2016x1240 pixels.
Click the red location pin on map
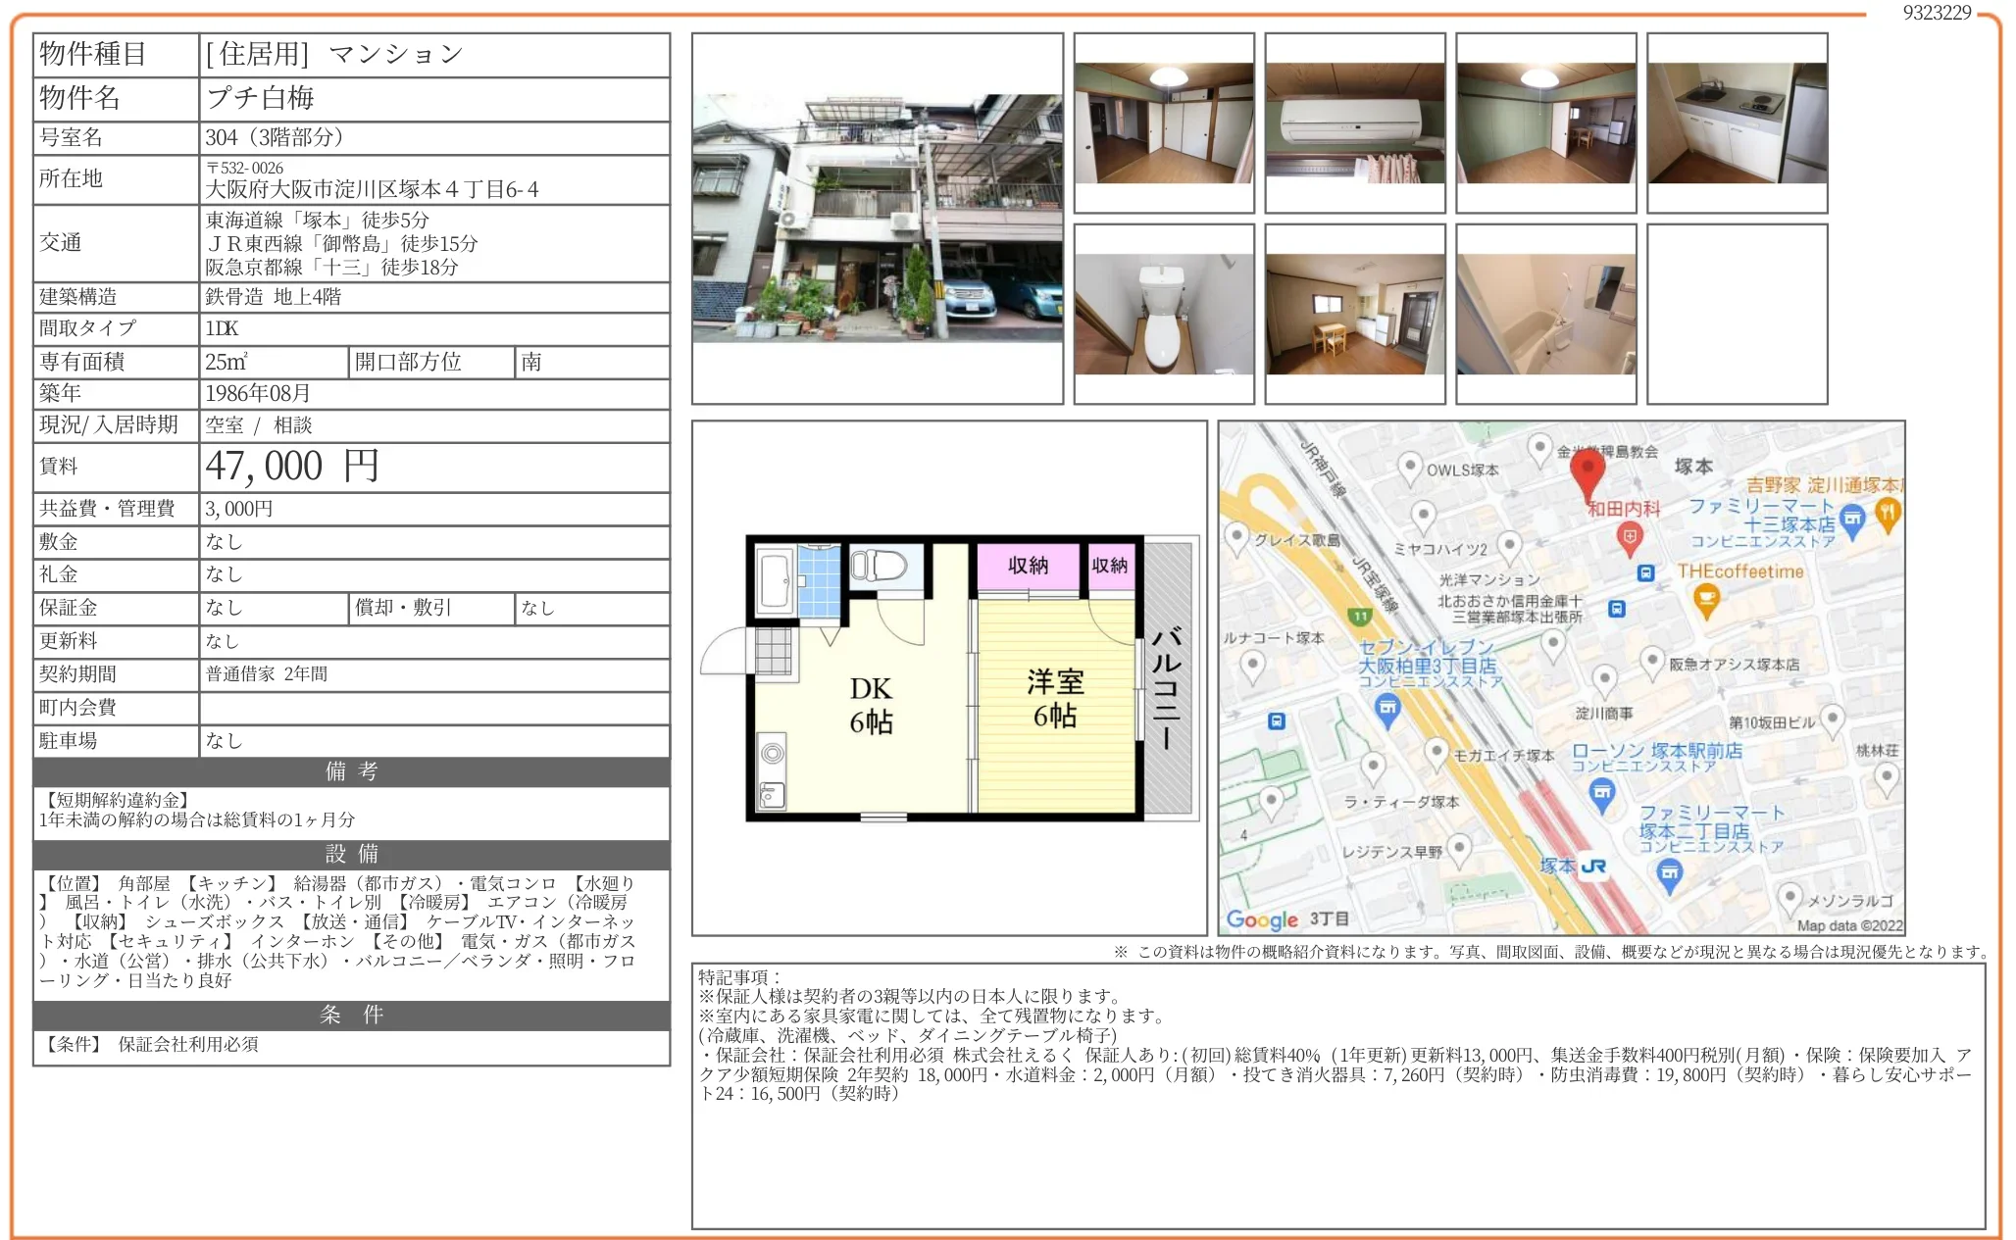pos(1588,469)
